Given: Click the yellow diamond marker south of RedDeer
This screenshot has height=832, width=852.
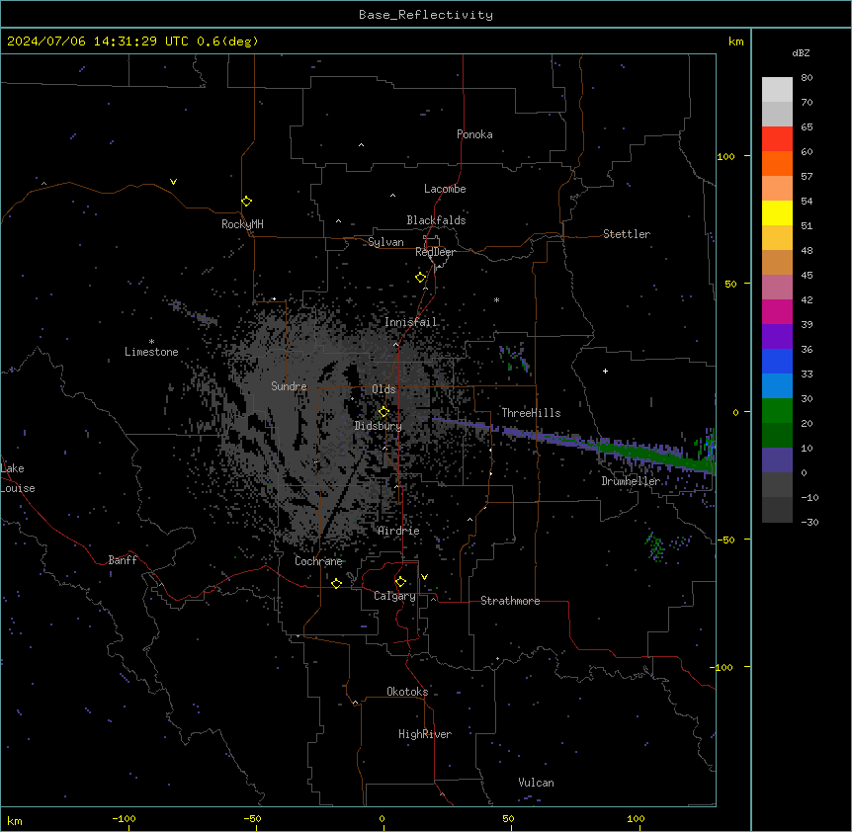Looking at the screenshot, I should pos(420,278).
